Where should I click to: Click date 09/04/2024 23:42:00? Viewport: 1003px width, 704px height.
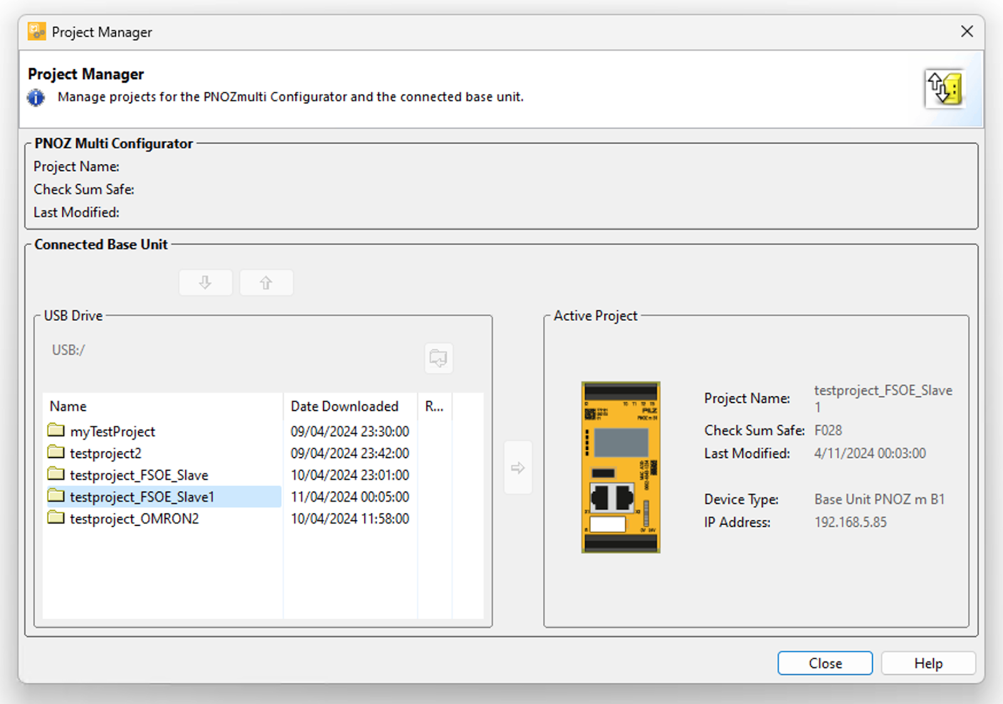tap(350, 453)
